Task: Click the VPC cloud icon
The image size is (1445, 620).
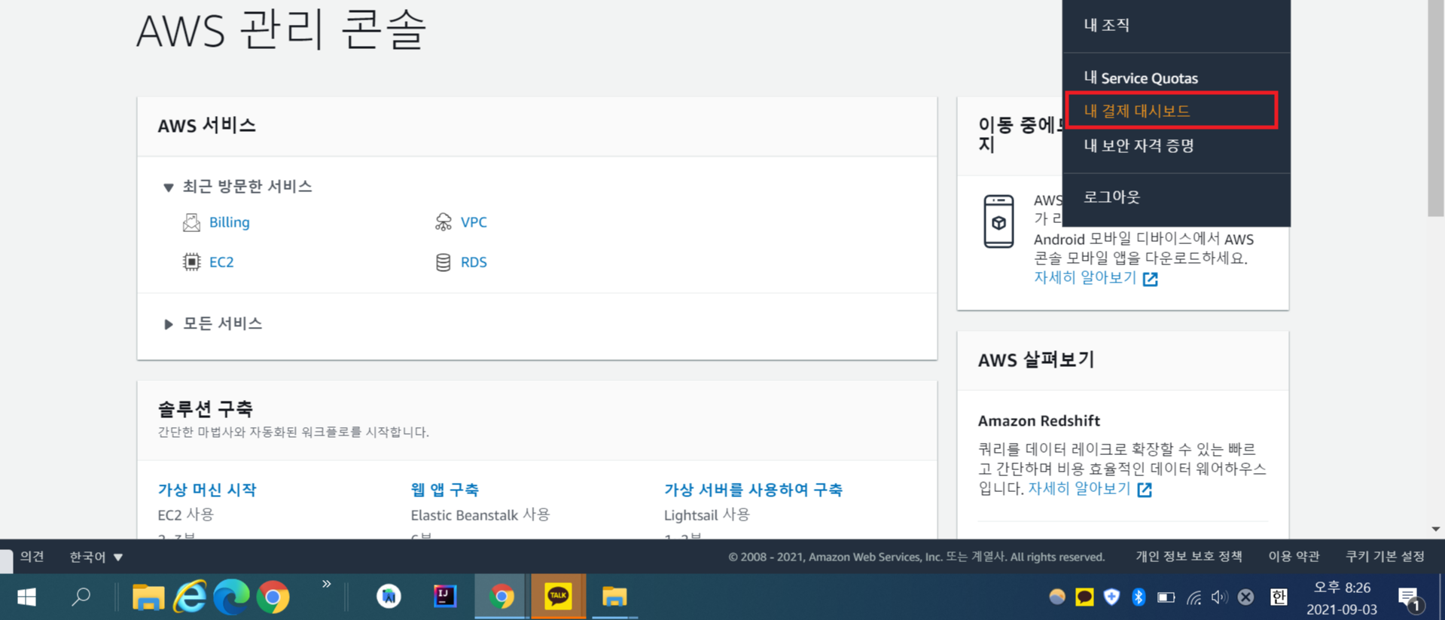Action: 444,222
